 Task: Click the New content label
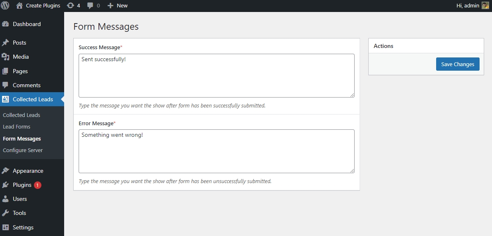pyautogui.click(x=122, y=6)
